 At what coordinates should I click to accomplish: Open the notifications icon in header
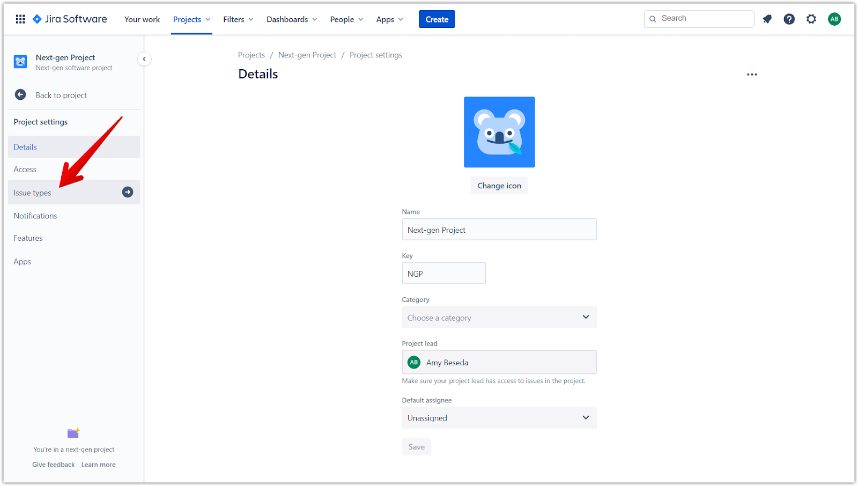pos(767,19)
